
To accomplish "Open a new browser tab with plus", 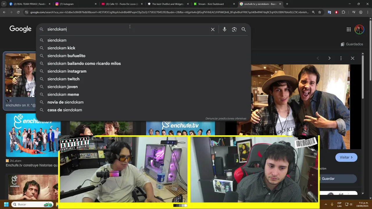I will click(287, 4).
